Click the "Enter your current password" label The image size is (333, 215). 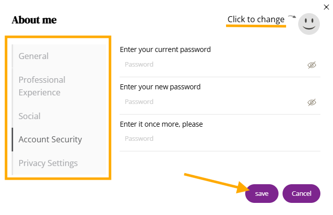click(x=165, y=49)
